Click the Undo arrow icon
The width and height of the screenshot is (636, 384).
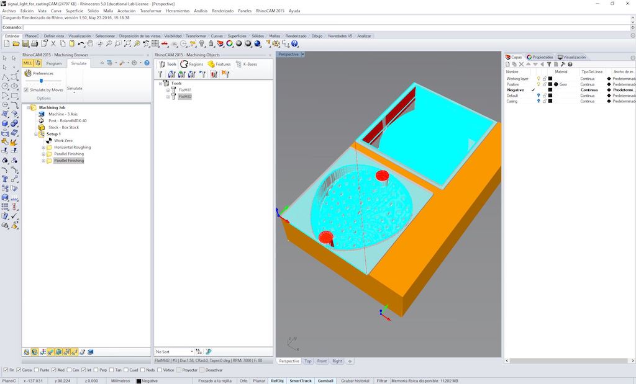click(81, 43)
